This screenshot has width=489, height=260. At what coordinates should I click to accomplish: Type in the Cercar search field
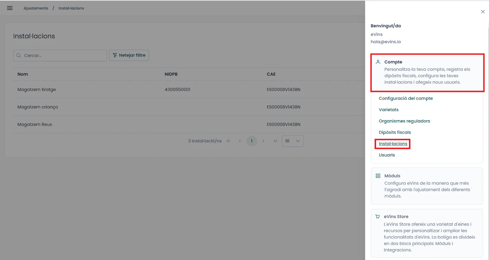coord(64,56)
